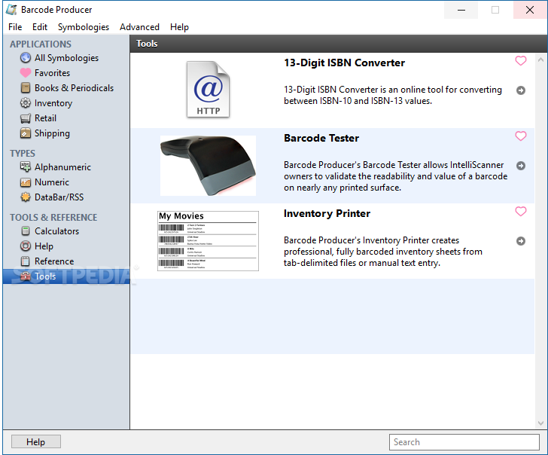
Task: Close the Barcode Producer window
Action: point(529,10)
